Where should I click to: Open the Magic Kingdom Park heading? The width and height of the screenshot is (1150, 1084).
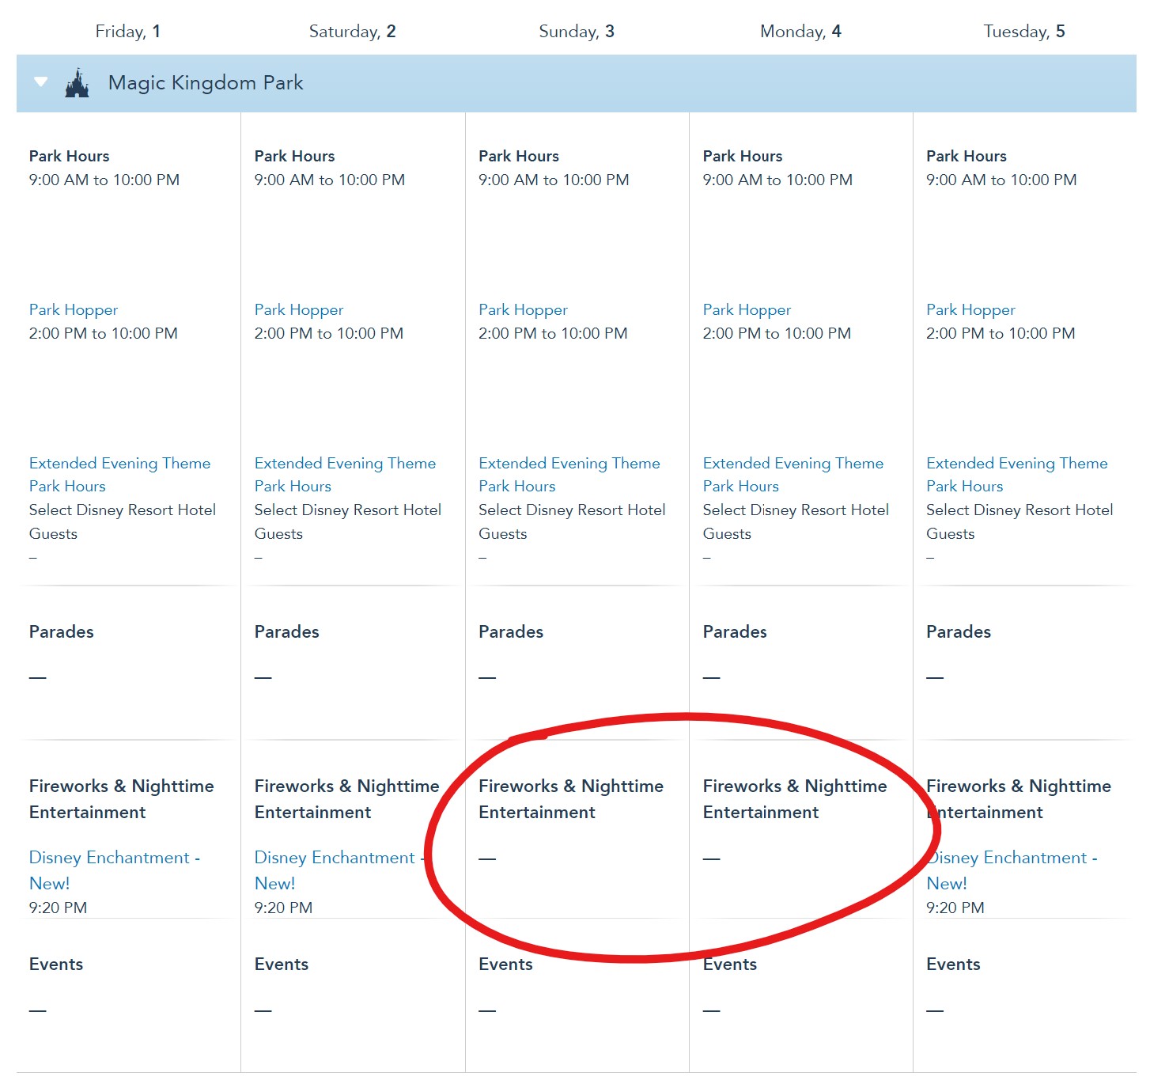(206, 83)
